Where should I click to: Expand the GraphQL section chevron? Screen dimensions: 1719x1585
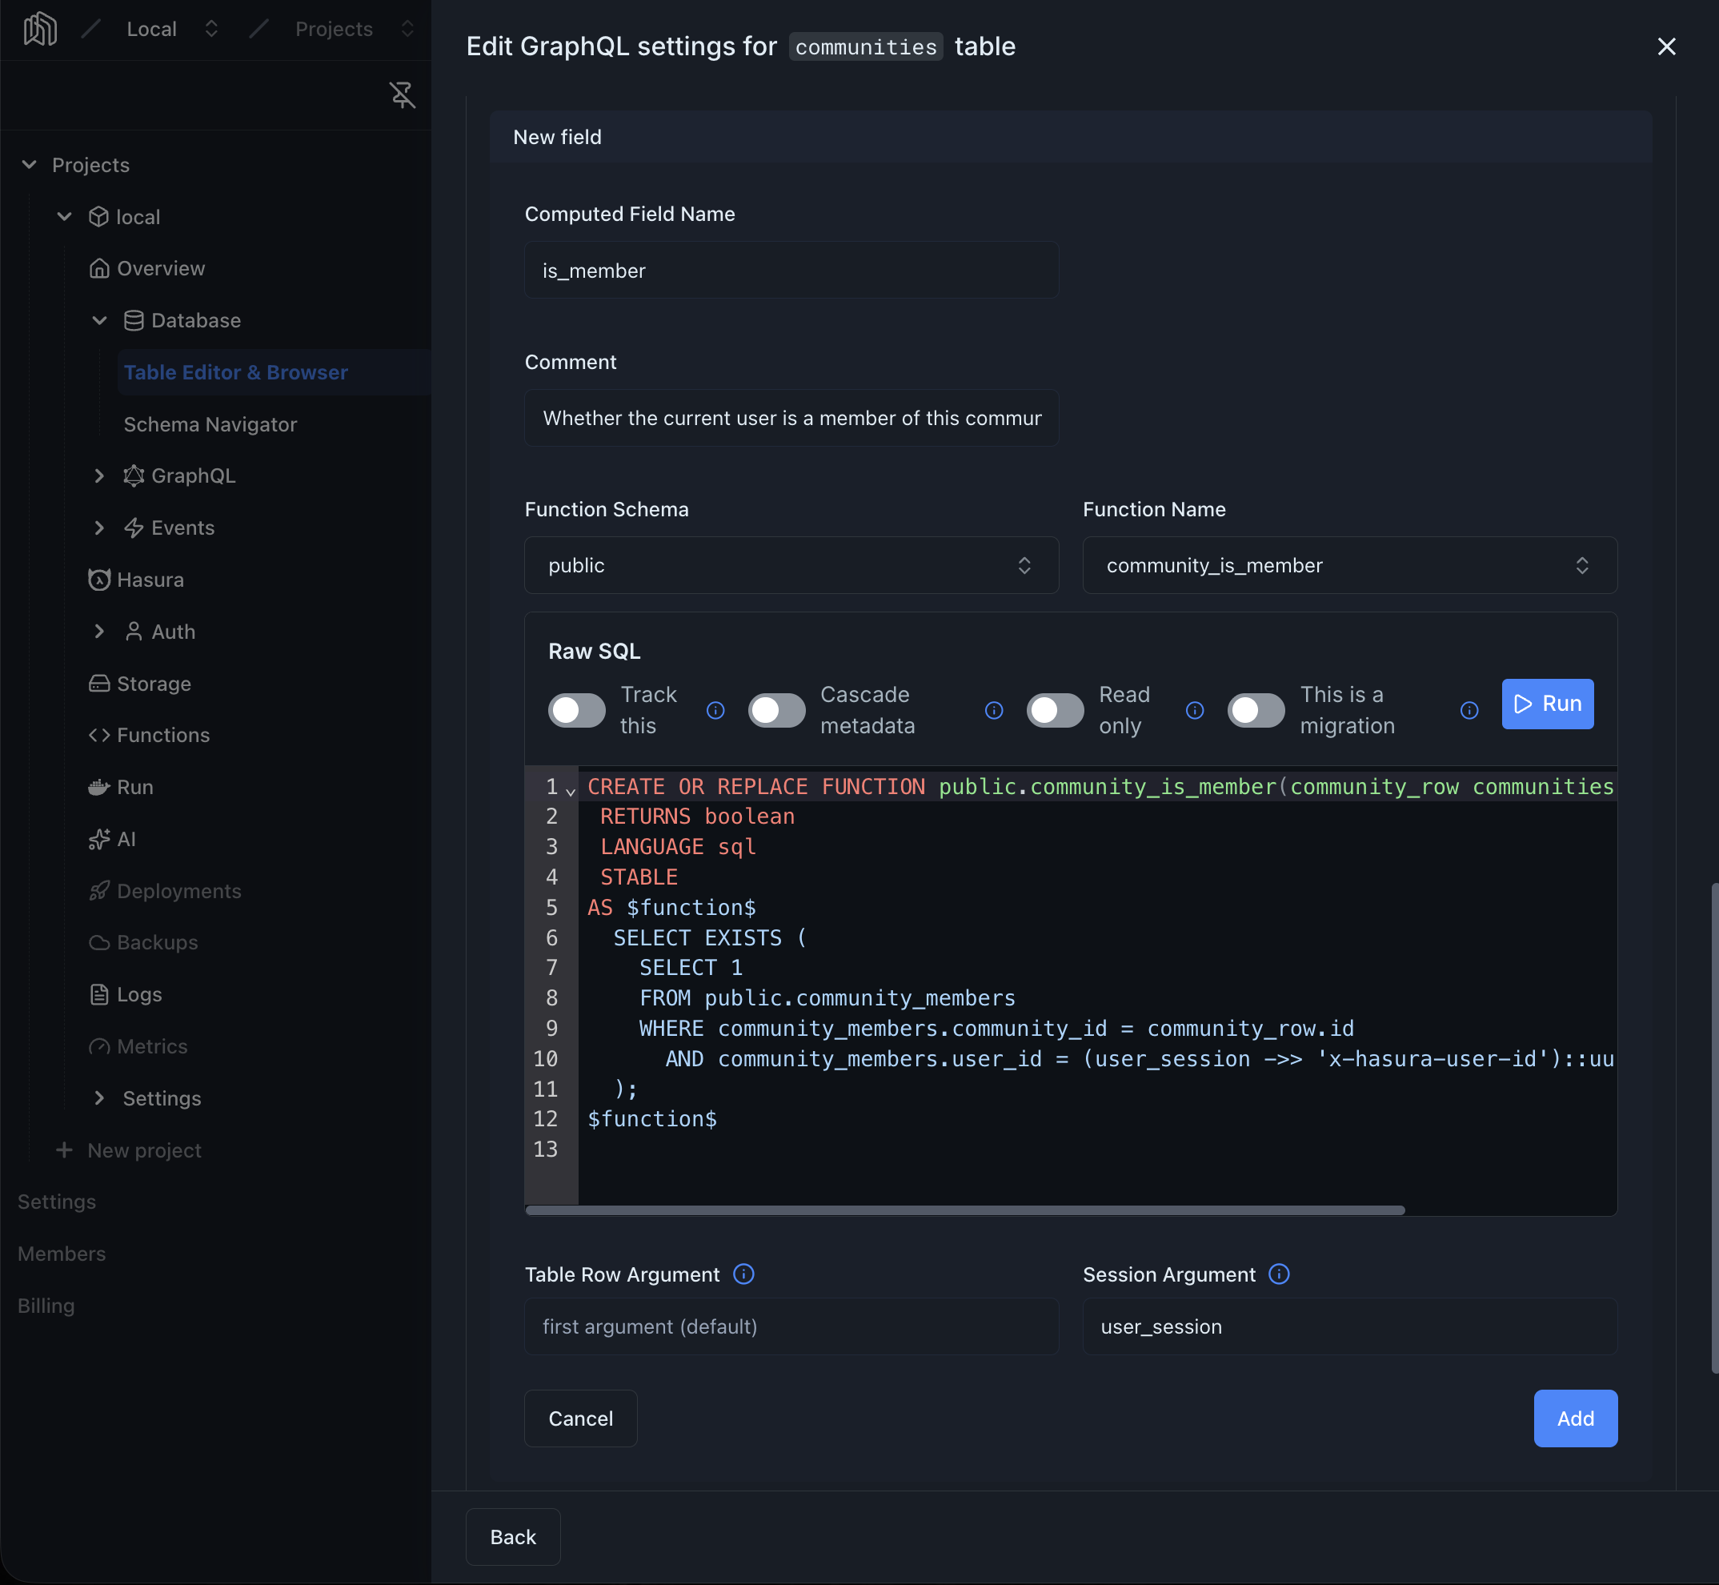click(x=99, y=476)
